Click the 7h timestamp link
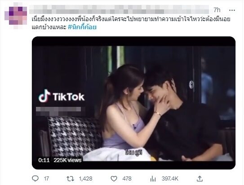 [x=217, y=10]
